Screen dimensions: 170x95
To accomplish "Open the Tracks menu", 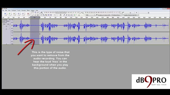I will click(19, 11).
